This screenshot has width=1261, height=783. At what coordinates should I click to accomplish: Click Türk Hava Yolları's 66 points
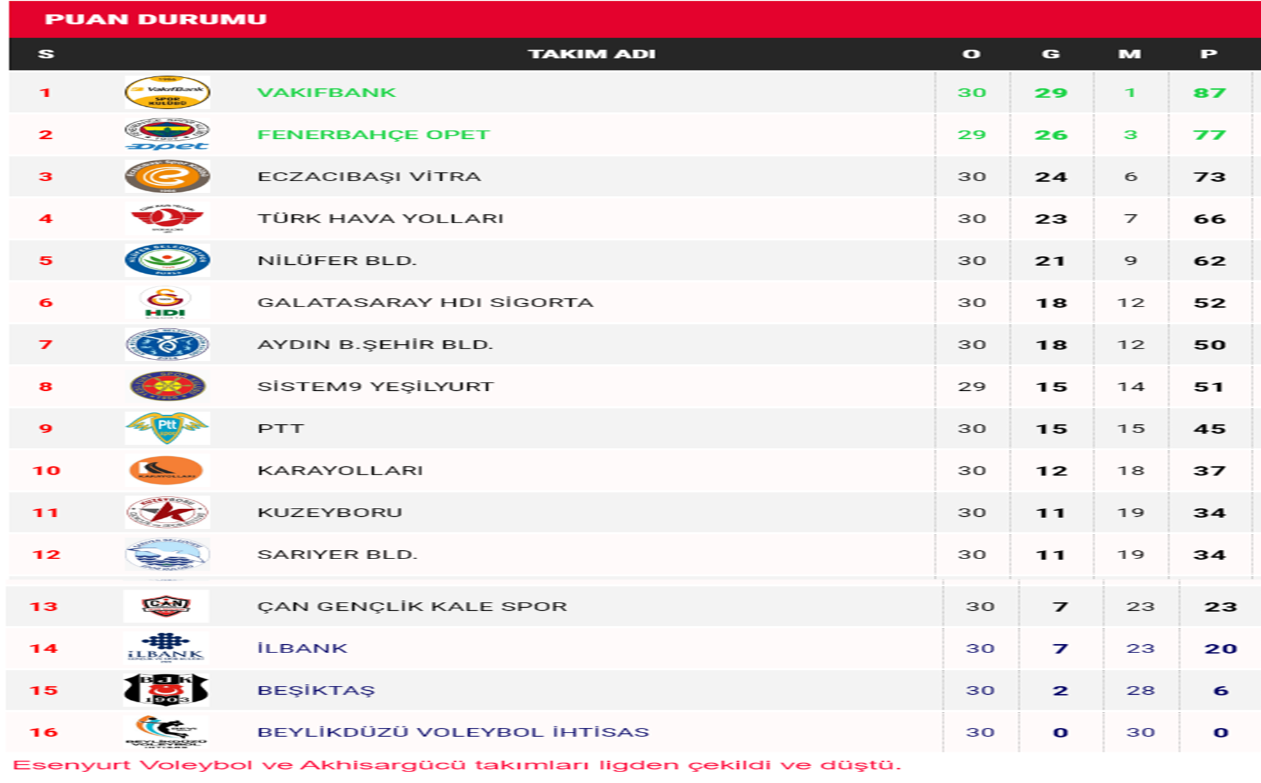pyautogui.click(x=1209, y=219)
